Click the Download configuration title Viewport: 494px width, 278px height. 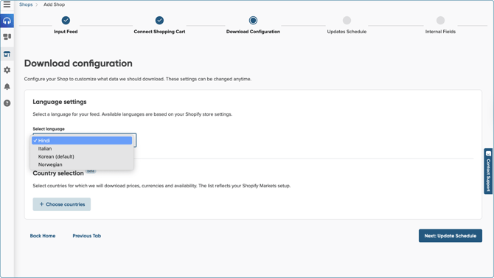[78, 63]
